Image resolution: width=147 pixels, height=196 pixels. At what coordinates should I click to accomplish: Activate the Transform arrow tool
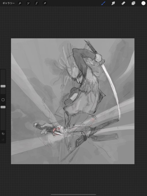[x=45, y=3]
